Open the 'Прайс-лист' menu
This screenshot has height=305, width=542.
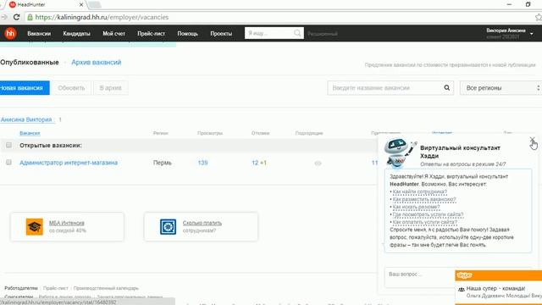click(151, 34)
